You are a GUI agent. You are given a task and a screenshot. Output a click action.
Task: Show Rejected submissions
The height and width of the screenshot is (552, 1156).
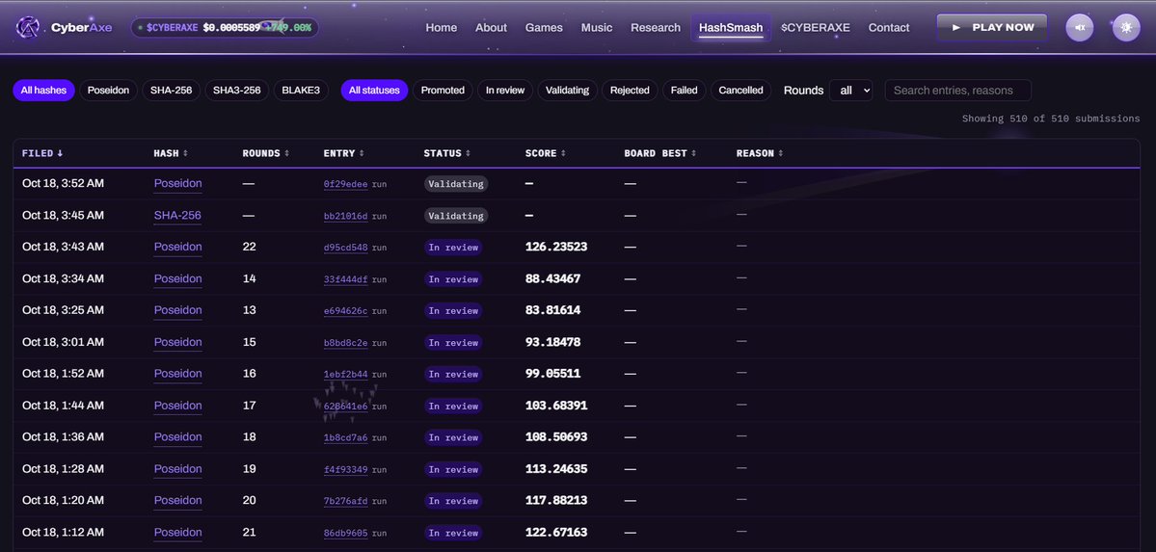tap(630, 91)
